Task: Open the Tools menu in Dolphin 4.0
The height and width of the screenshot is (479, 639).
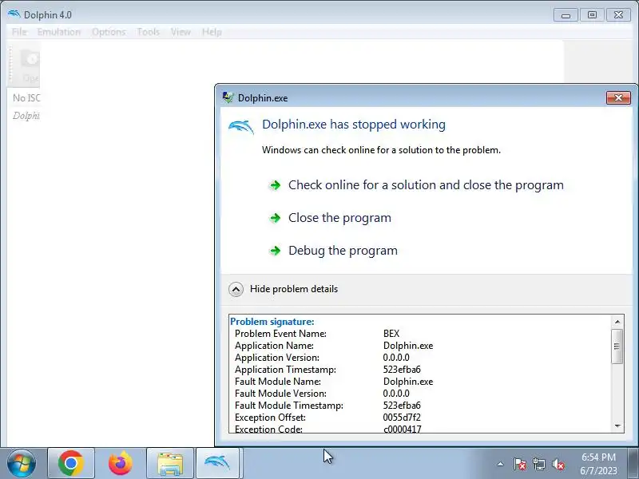Action: tap(148, 32)
